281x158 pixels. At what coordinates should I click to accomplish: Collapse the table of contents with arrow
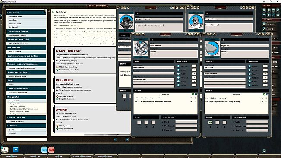(49, 11)
